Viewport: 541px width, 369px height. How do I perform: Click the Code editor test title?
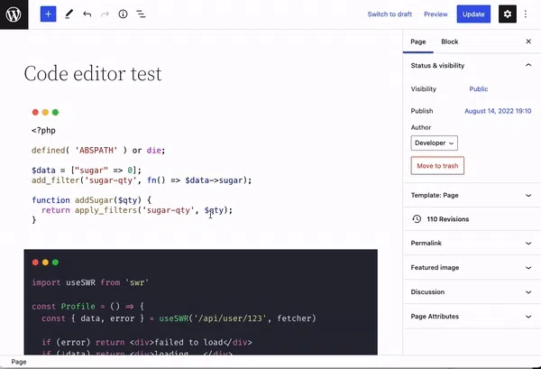click(93, 73)
